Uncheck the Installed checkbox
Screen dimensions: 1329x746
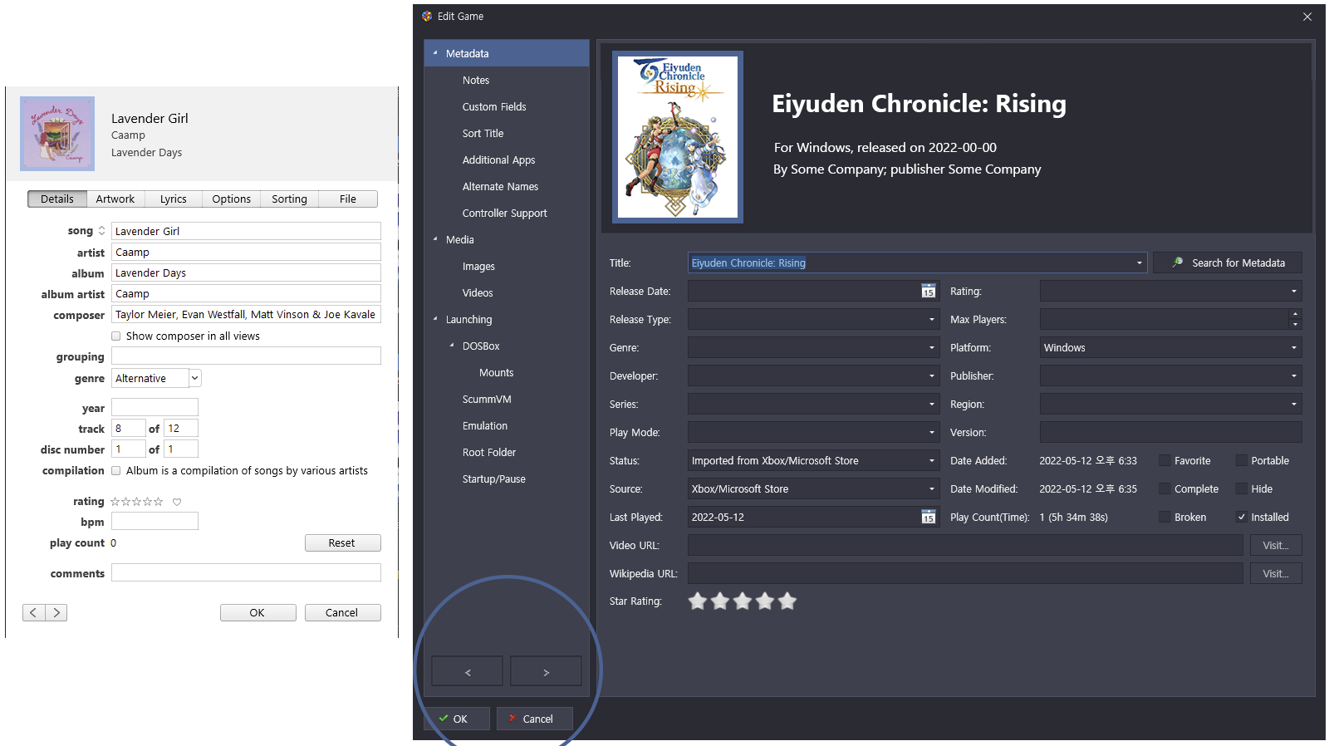1242,518
